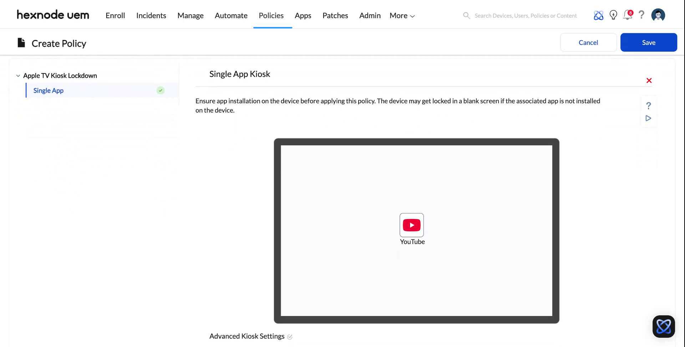
Task: Open the Hexnode chat bubble at bottom right
Action: tap(664, 326)
